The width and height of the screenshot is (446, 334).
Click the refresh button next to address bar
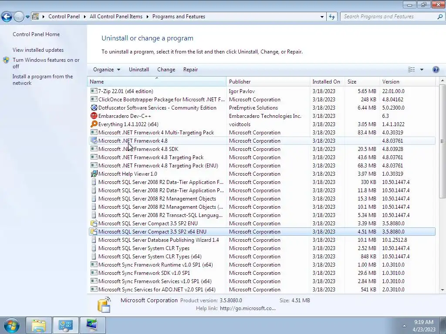(331, 17)
